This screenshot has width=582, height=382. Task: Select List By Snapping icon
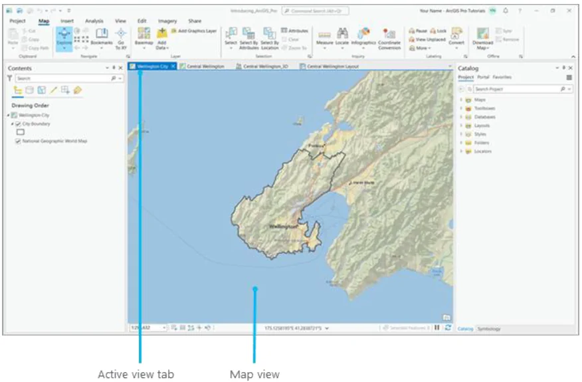(65, 90)
